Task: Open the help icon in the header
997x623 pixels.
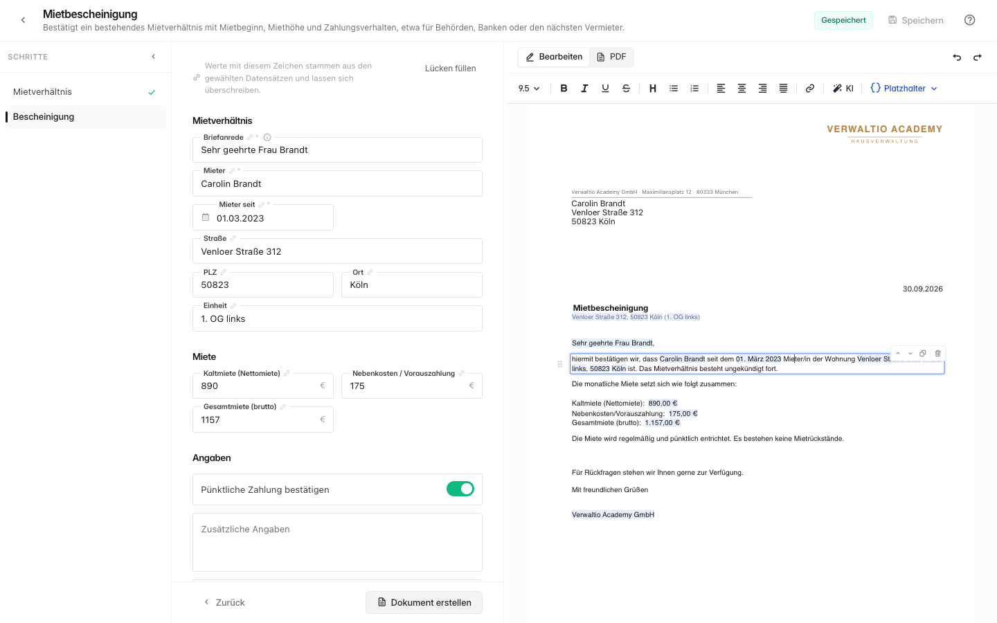Action: [969, 20]
